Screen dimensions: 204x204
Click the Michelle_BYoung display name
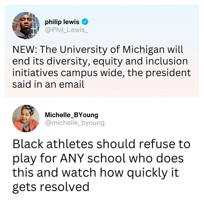(71, 115)
